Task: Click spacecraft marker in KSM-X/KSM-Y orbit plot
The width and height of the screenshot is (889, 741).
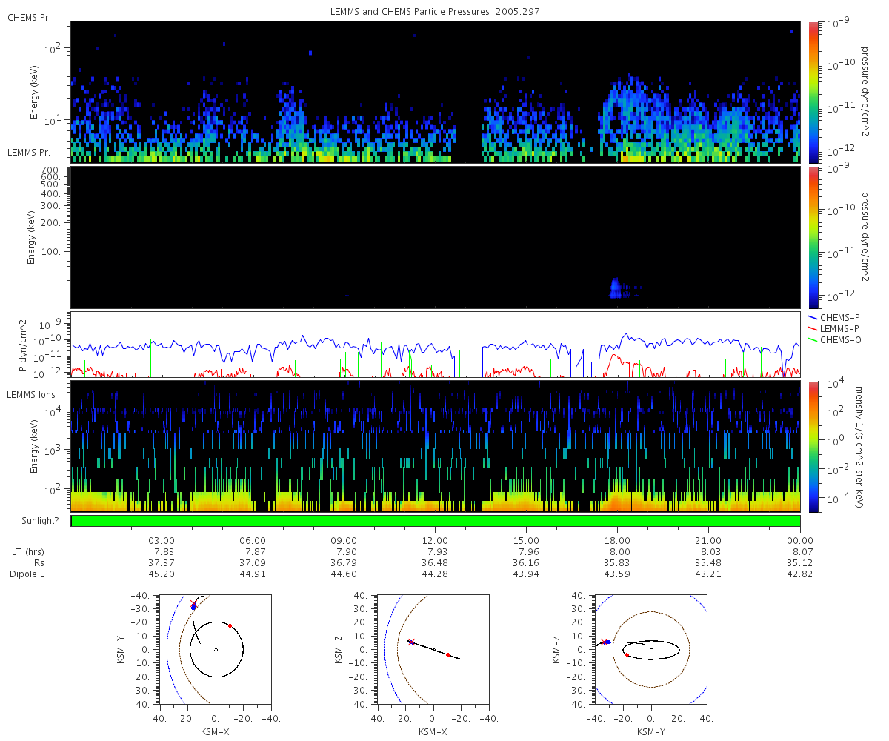Action: coord(193,606)
